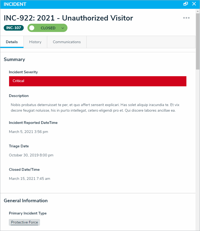Select the Details tab
Viewport: 200px width, 231px height.
[12, 42]
